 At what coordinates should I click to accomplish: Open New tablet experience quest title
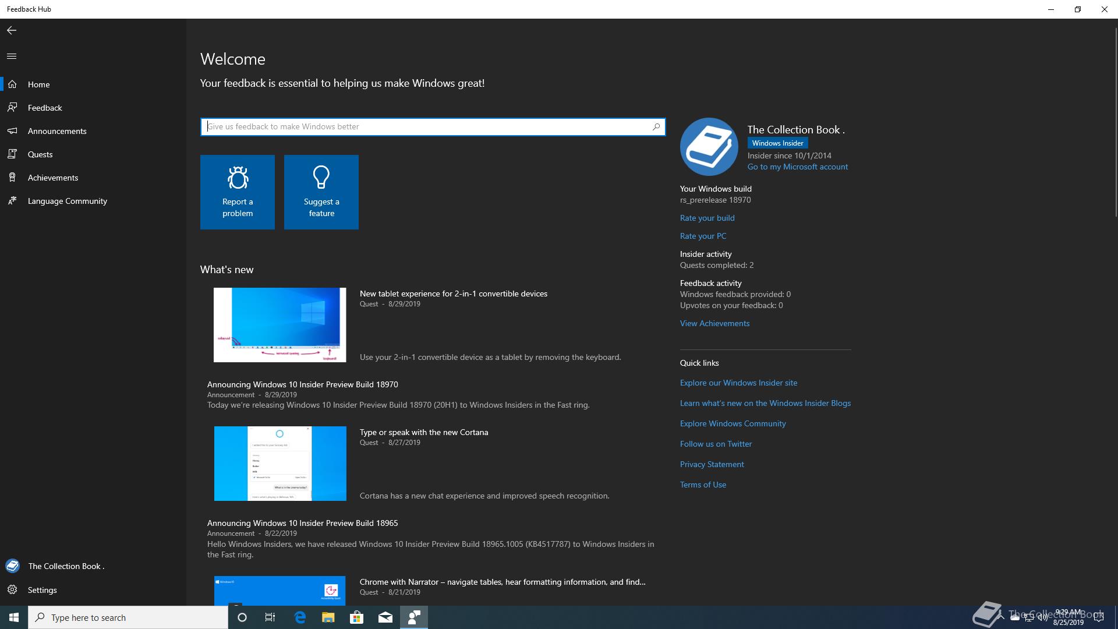click(454, 294)
